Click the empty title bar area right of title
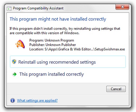136x112 pixels. pyautogui.click(x=89, y=8)
